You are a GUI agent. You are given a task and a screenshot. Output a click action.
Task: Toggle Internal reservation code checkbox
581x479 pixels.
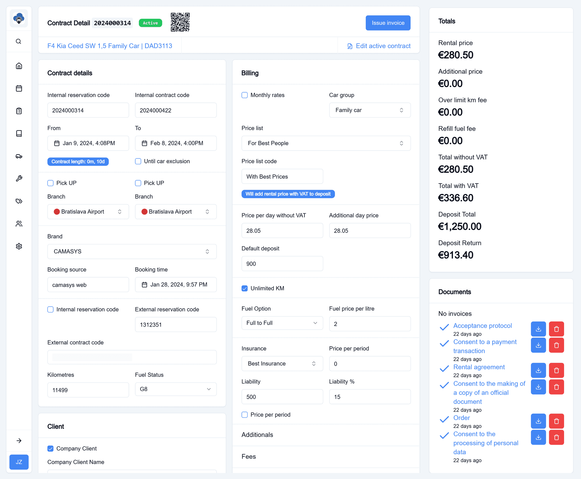click(51, 309)
